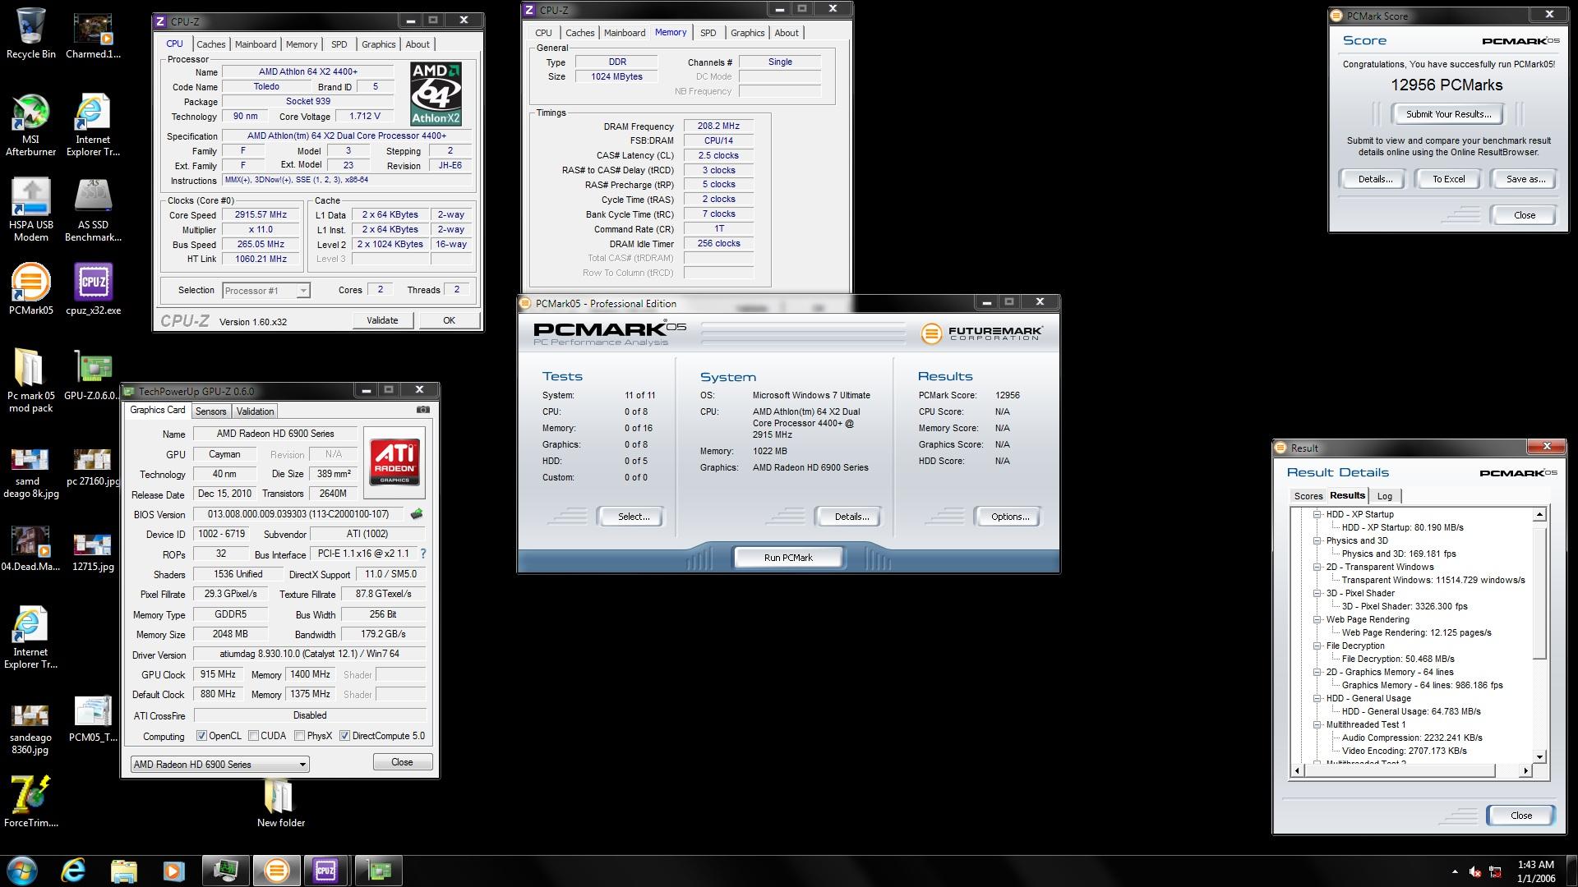The image size is (1578, 887).
Task: Toggle the CUDA checkbox in GPU-Z
Action: [x=253, y=736]
